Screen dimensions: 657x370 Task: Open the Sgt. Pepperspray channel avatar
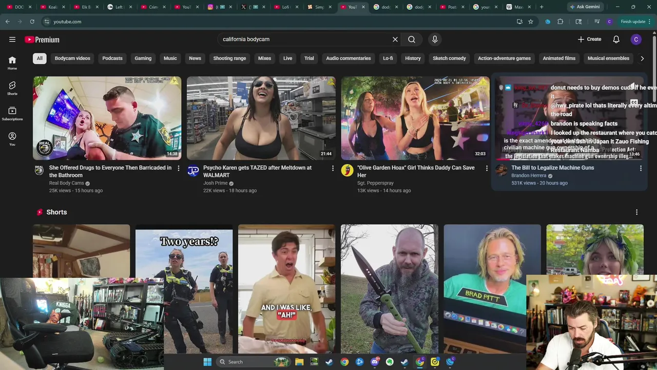click(x=347, y=171)
